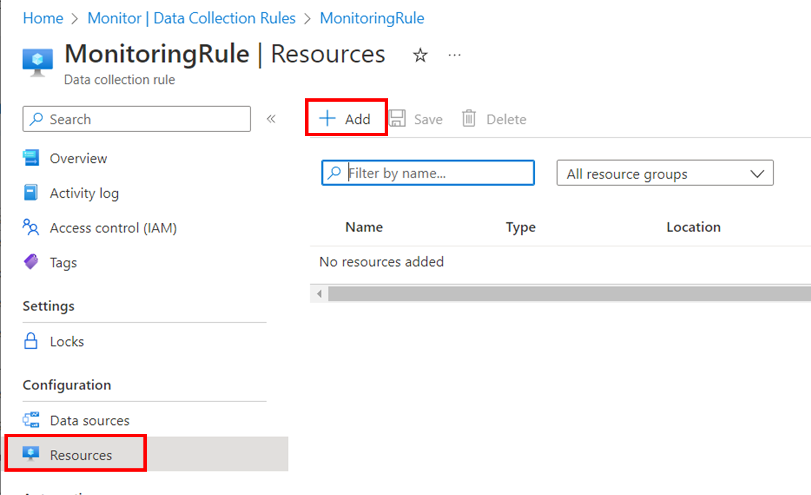811x495 pixels.
Task: Click the Delete toolbar button
Action: coord(494,119)
